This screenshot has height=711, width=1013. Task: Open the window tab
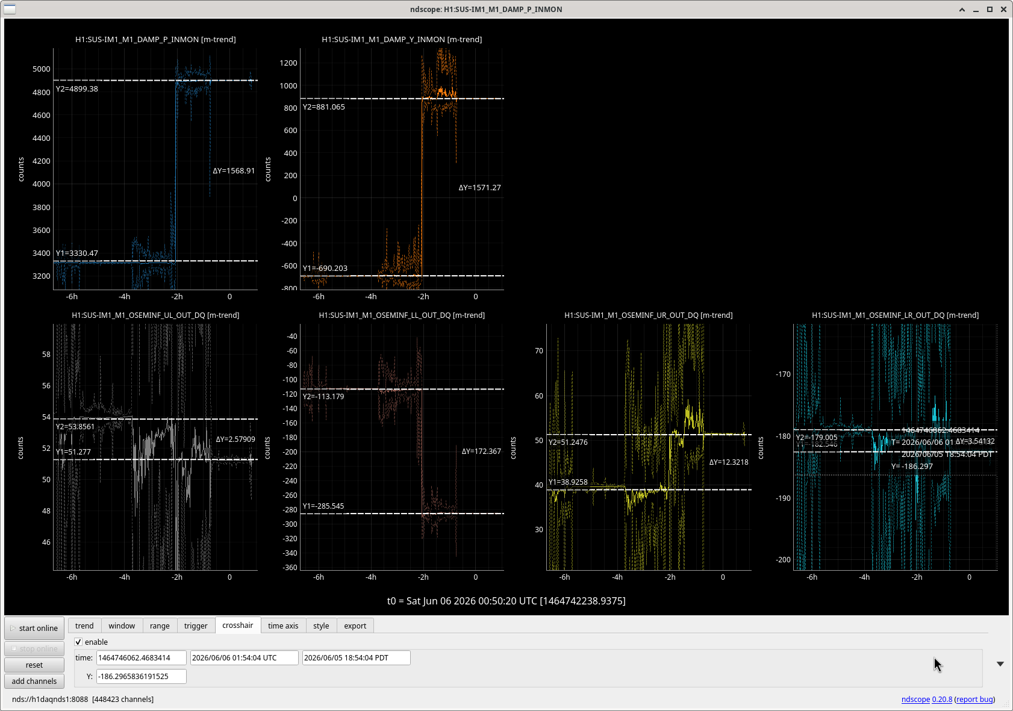(122, 626)
